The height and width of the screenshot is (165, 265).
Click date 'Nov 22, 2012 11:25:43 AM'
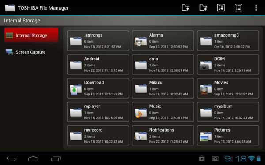point(169,142)
